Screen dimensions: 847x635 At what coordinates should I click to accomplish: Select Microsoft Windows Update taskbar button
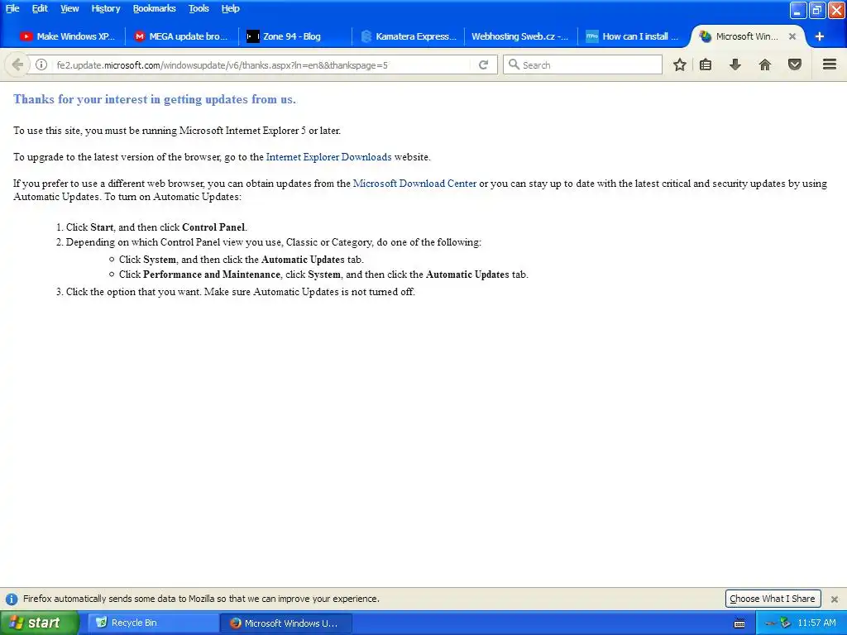[x=285, y=623]
